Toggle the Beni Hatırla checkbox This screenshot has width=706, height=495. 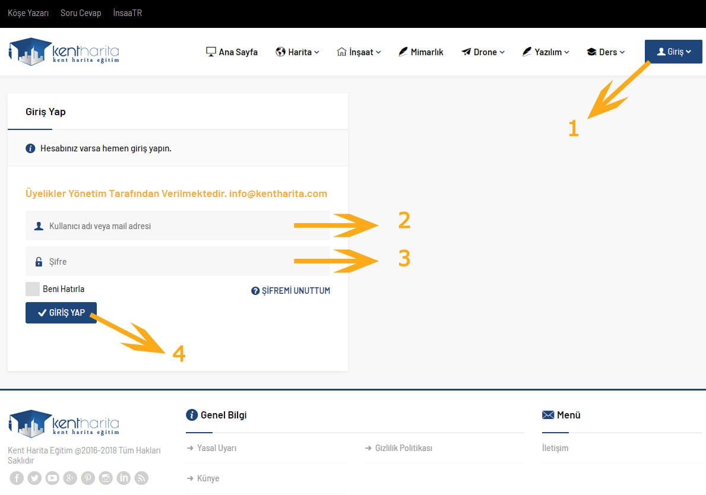33,289
